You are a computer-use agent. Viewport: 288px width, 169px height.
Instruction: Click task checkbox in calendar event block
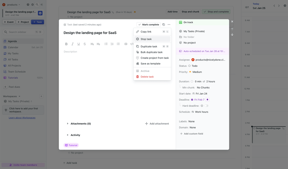point(254,128)
